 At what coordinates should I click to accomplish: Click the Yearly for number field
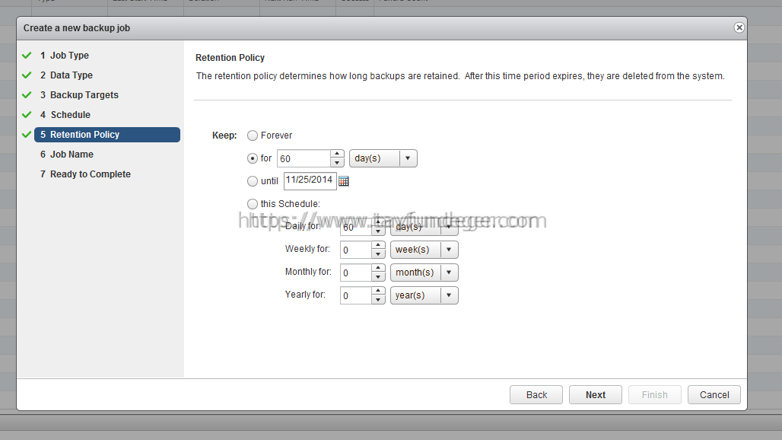[x=355, y=295]
